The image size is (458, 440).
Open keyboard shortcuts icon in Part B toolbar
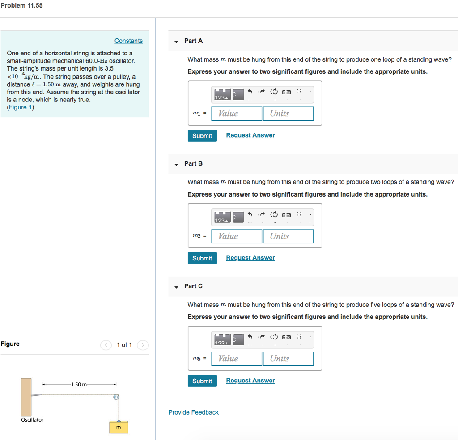click(x=287, y=214)
